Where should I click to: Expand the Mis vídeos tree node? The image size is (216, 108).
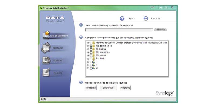pyautogui.click(x=88, y=56)
